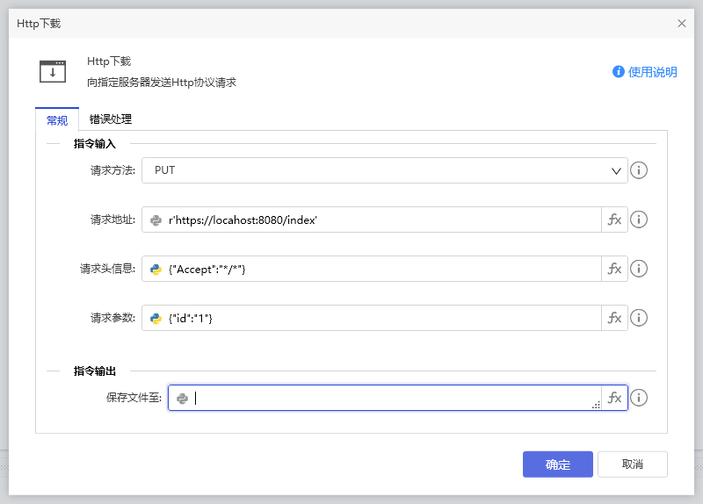Click the fx button for 请求地址
This screenshot has height=504, width=703.
tap(614, 220)
